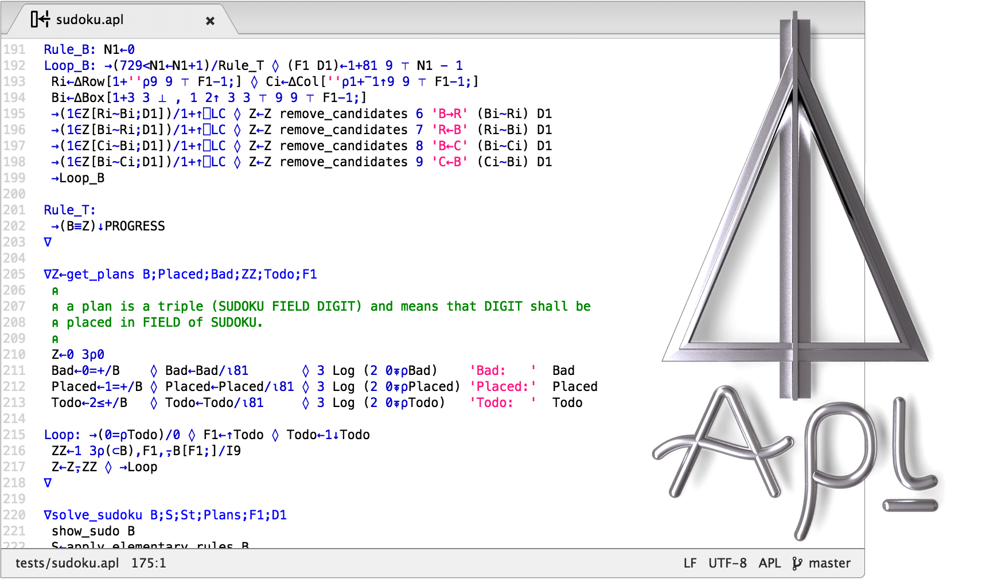The image size is (1005, 579).
Task: Click the 'B←C' string literal
Action: (450, 146)
